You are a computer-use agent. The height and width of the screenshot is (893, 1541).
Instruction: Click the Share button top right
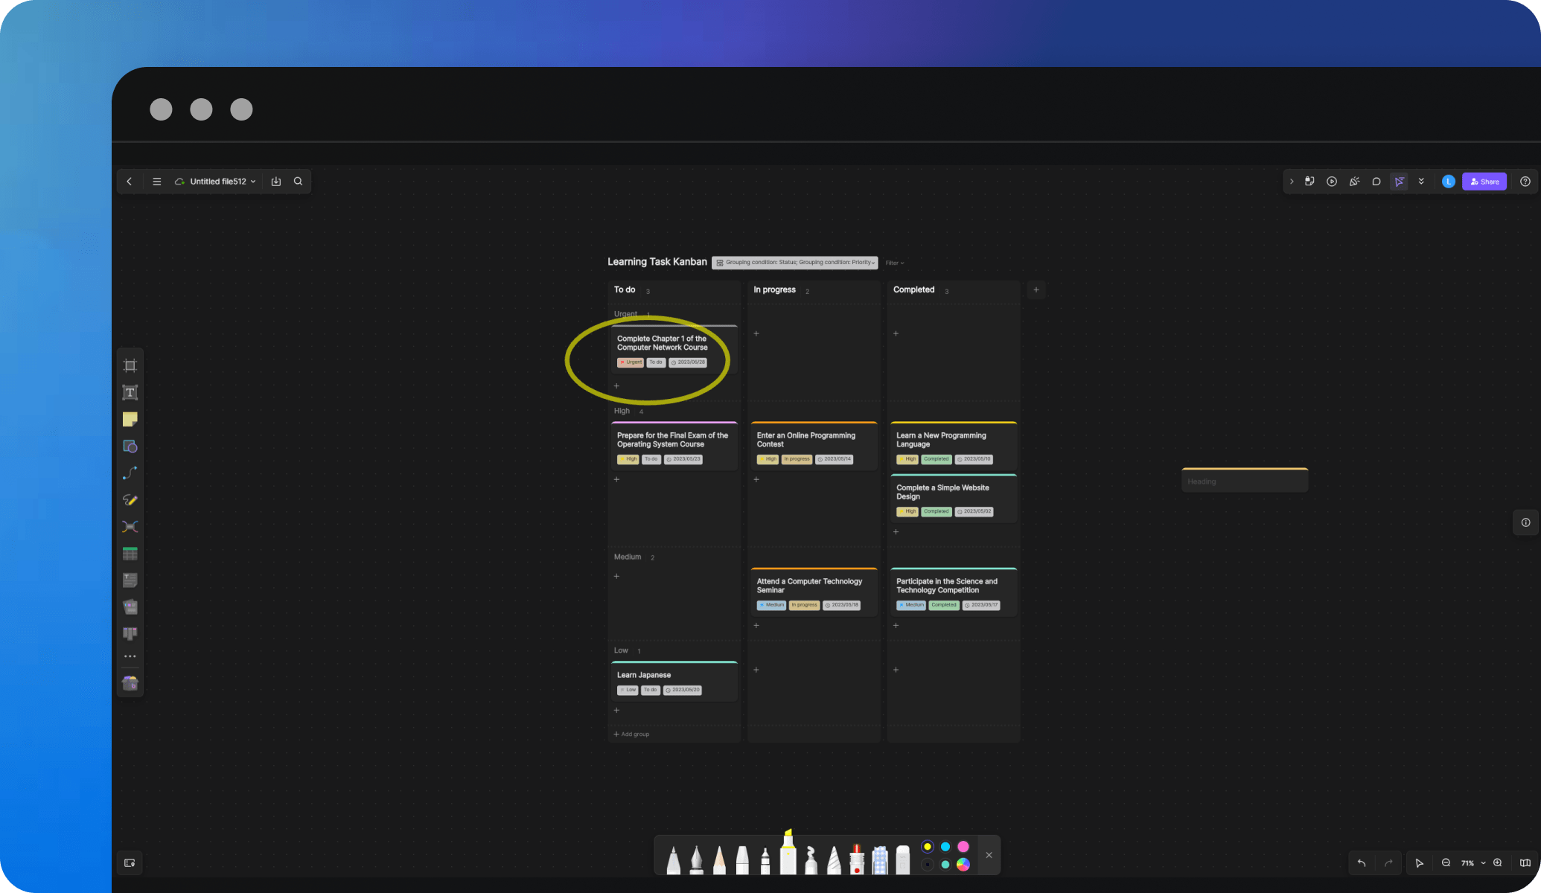1484,182
